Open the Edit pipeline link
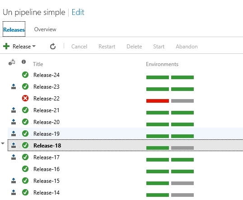The height and width of the screenshot is (200, 243). click(x=78, y=12)
